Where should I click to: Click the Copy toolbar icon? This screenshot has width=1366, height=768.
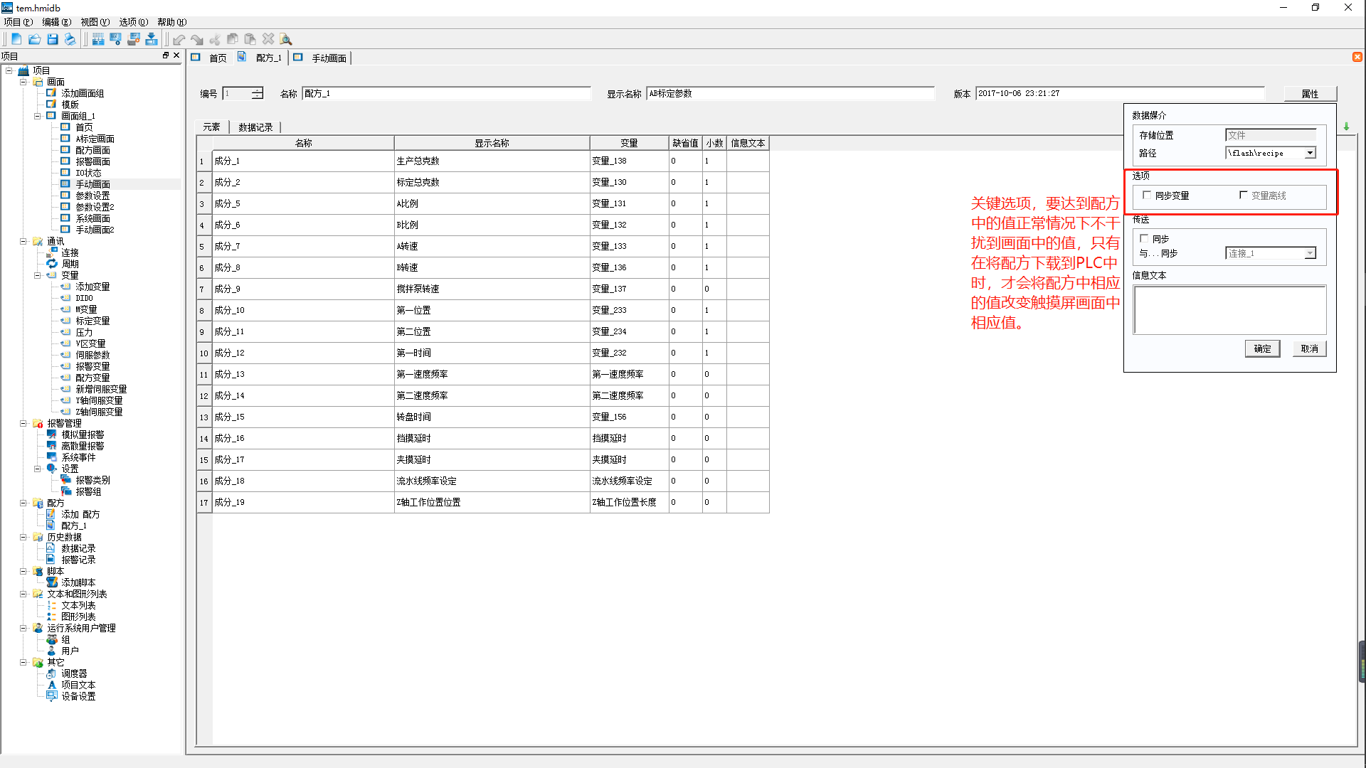click(x=233, y=39)
